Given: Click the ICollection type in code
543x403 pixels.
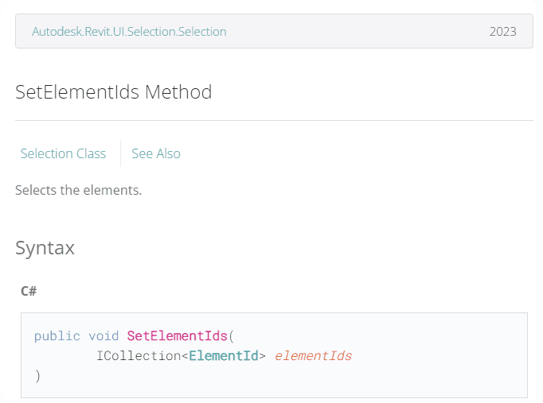Looking at the screenshot, I should point(139,355).
